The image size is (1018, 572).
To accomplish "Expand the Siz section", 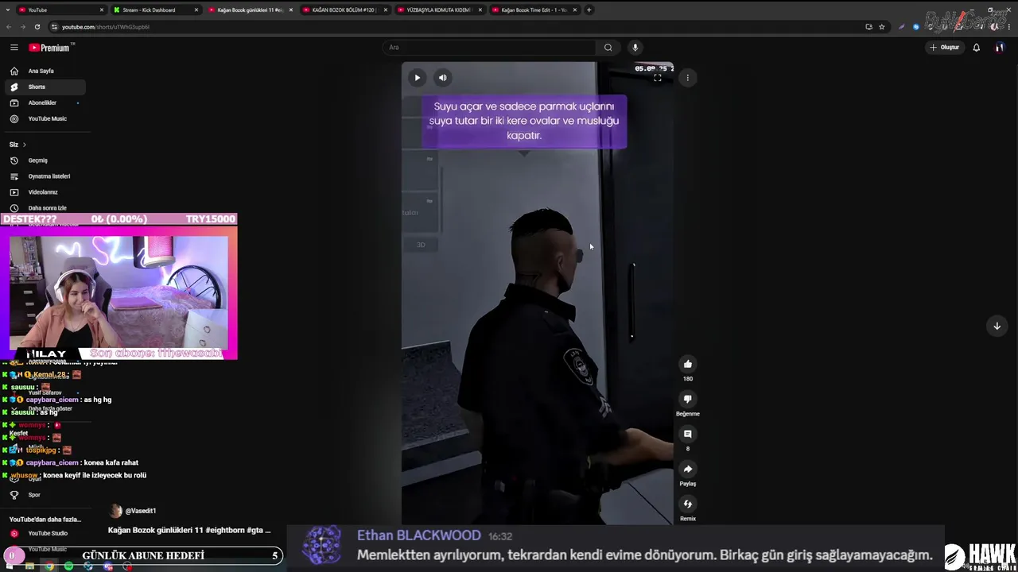I will (17, 145).
